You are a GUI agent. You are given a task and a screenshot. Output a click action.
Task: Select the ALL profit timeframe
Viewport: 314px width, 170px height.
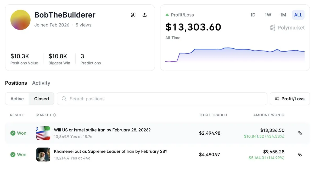tap(298, 15)
